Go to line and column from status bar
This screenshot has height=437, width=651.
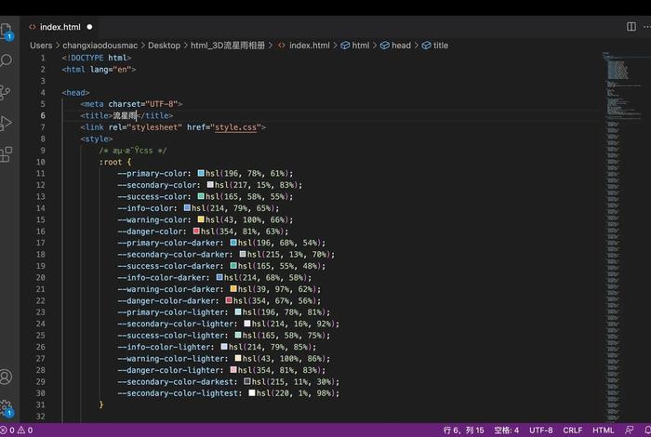pos(463,430)
